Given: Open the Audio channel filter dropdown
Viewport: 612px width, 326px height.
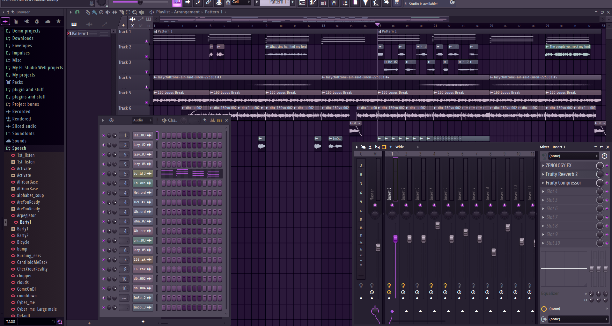Looking at the screenshot, I should coord(142,120).
